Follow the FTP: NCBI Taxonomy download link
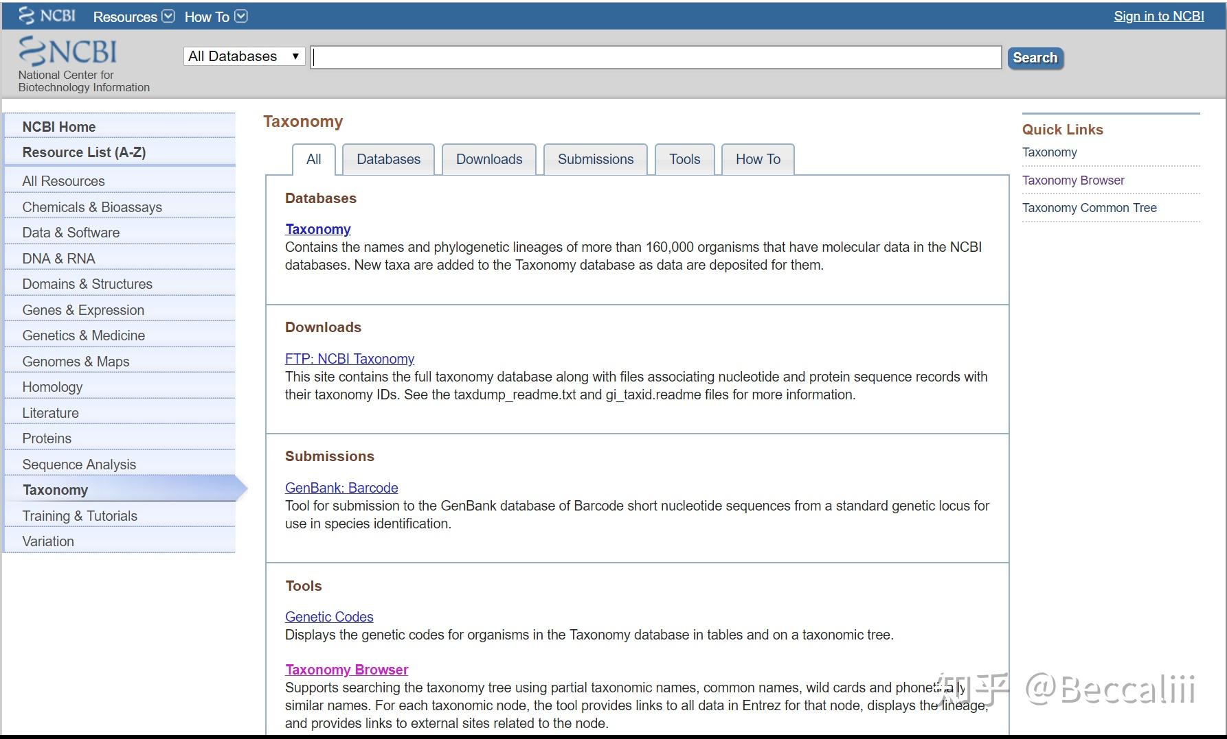The height and width of the screenshot is (739, 1227). click(x=350, y=358)
